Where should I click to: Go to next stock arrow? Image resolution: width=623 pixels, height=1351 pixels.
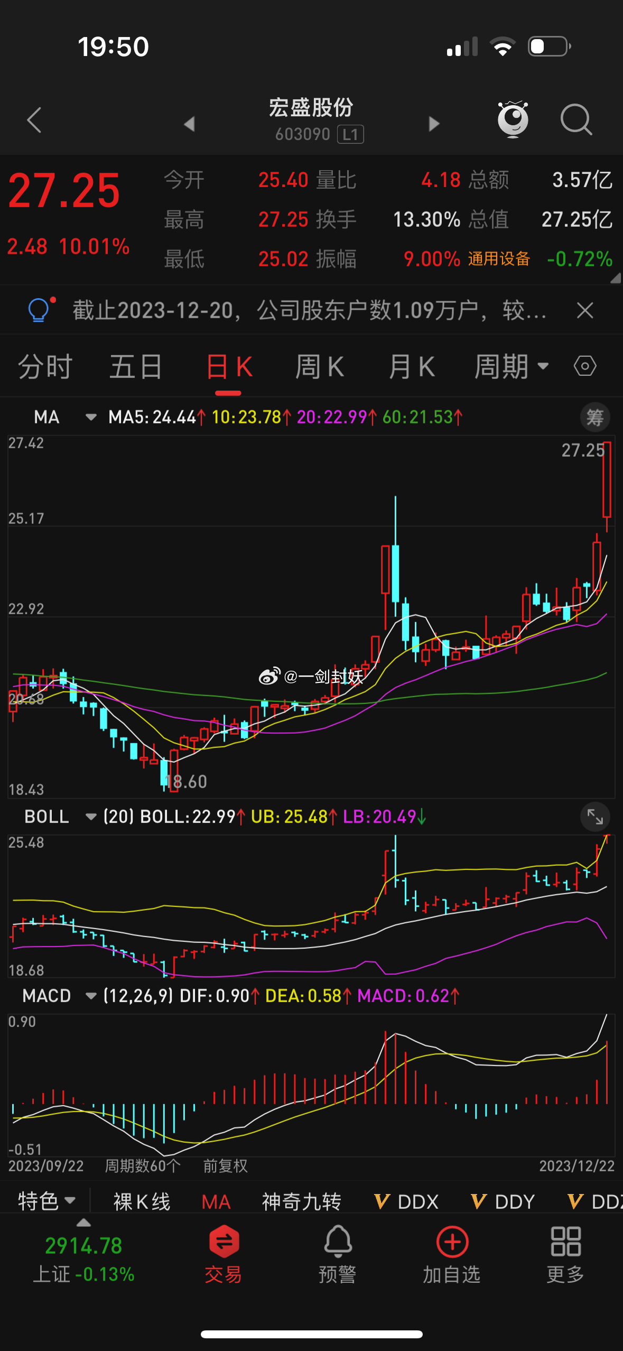point(434,124)
